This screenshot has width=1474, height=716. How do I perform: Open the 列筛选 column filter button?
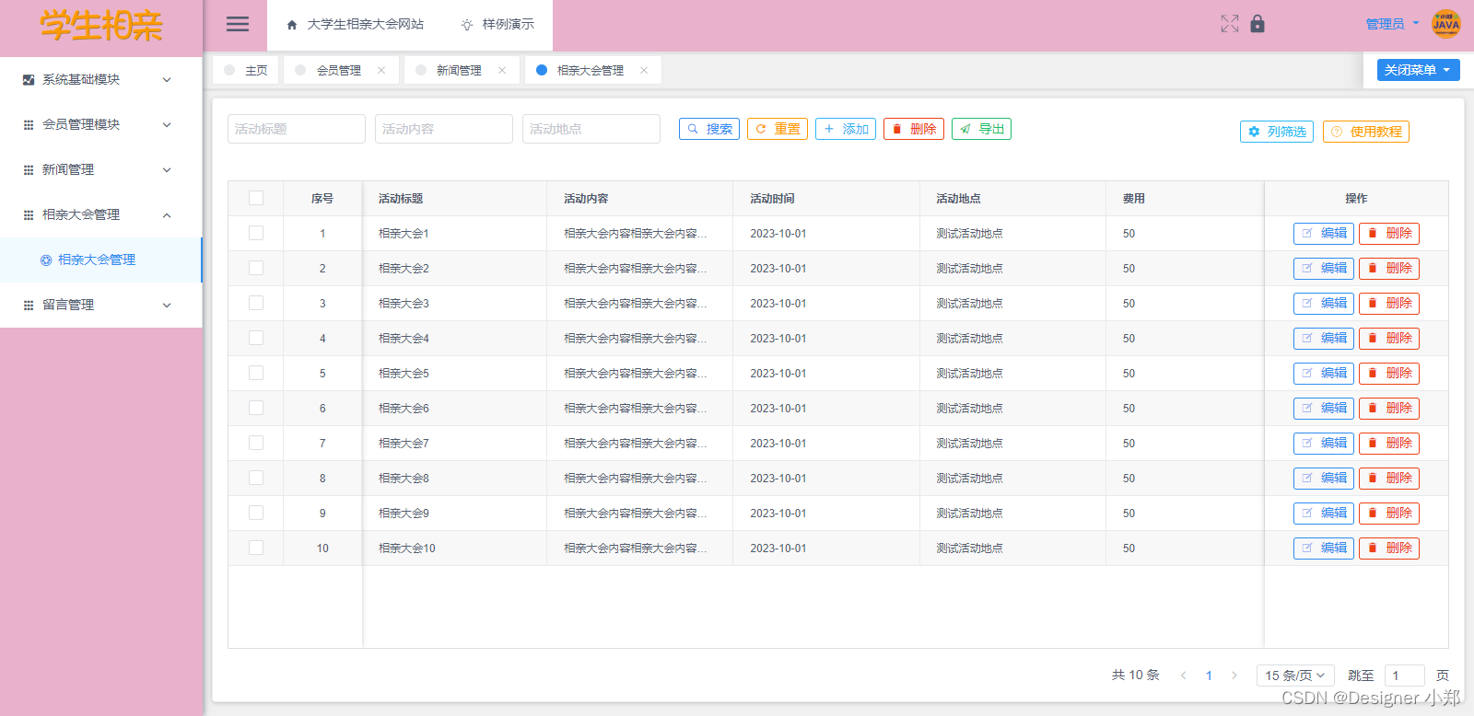point(1277,132)
